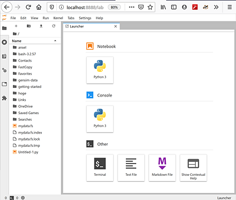236x200 pixels.
Task: Launch a Python 3 notebook
Action: pos(100,70)
